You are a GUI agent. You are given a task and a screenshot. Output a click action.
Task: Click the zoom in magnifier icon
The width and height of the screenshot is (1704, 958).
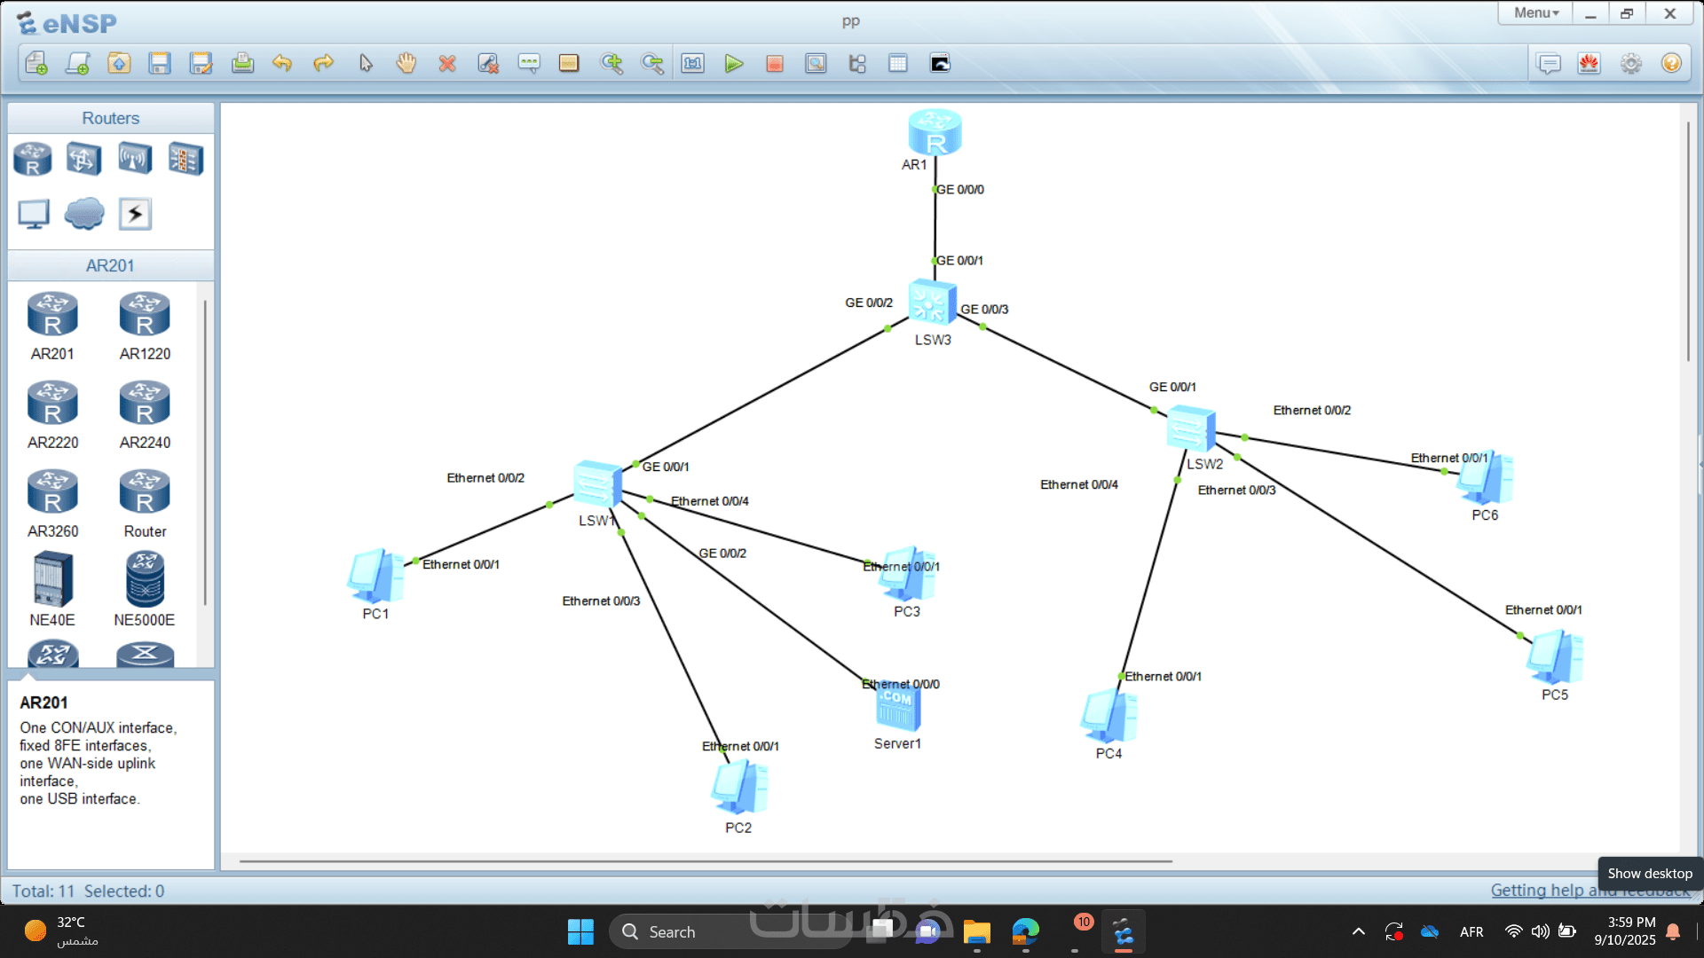(611, 63)
